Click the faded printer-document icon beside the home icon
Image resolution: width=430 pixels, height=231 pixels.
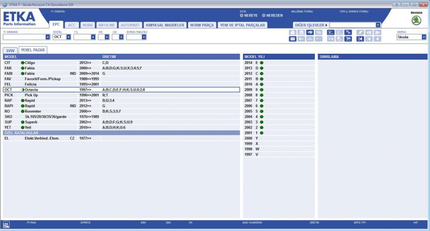(x=292, y=32)
